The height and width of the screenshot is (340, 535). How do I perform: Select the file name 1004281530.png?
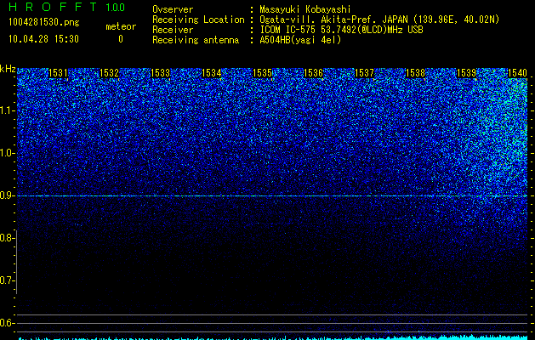(44, 23)
